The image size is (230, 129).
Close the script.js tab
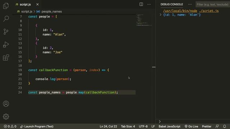37,4
